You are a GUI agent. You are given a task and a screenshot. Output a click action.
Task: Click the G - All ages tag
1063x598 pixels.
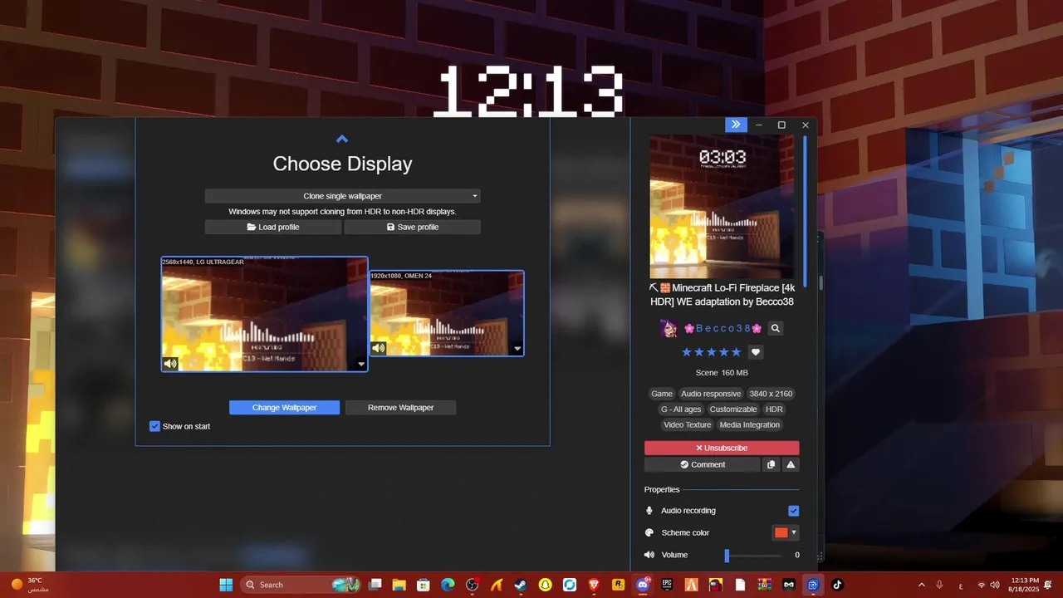[681, 409]
